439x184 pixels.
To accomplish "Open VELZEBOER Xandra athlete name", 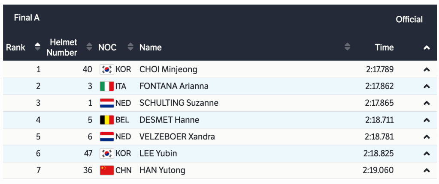I will (x=177, y=137).
